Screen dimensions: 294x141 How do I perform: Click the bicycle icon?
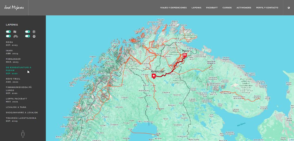pyautogui.click(x=16, y=36)
